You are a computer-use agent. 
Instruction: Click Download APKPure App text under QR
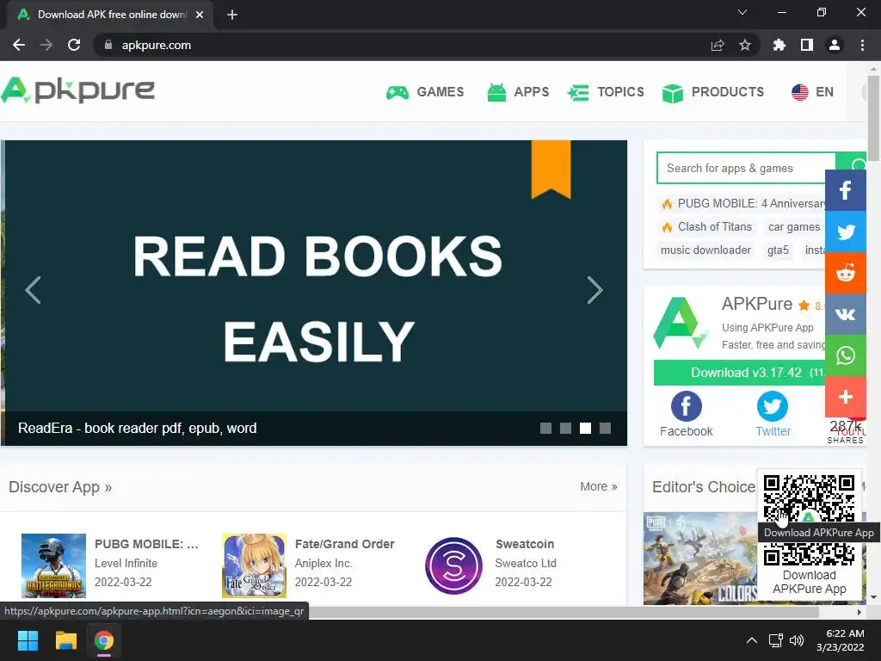tap(809, 583)
